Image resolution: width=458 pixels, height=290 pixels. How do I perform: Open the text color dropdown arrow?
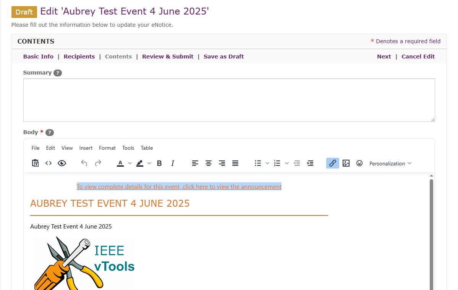click(x=130, y=163)
